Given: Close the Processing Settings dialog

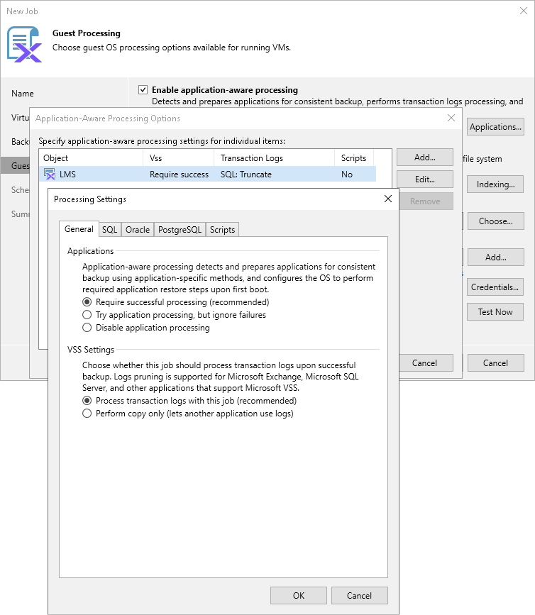Looking at the screenshot, I should pos(388,199).
